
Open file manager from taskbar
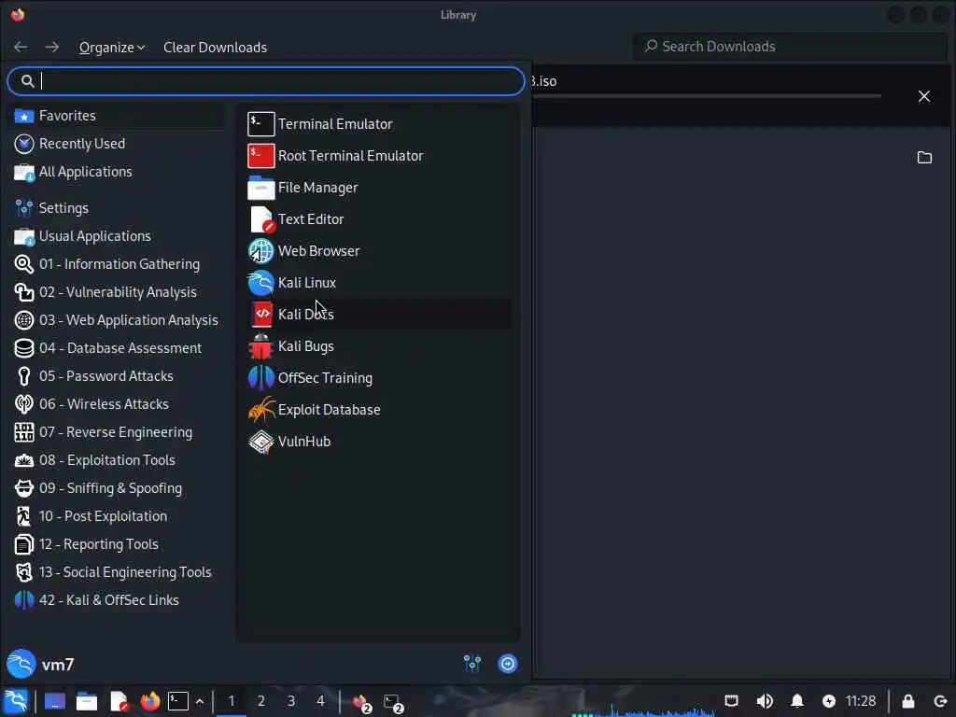tap(87, 701)
